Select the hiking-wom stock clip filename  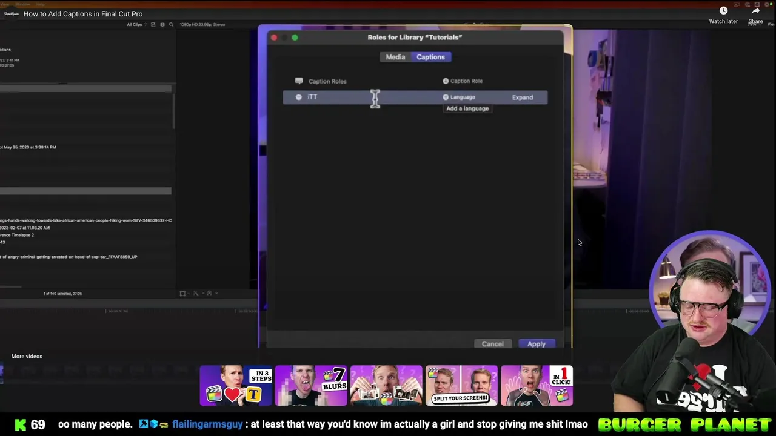85,220
